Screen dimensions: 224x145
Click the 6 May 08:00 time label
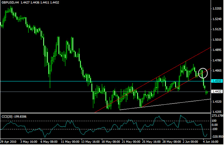[49, 142]
